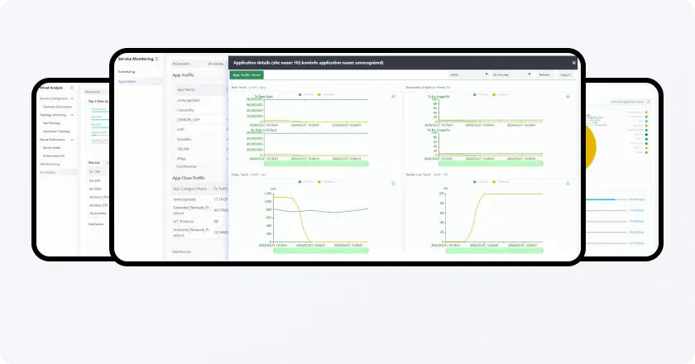Click the Delay Trend green time range slider
The image size is (695, 364).
[x=309, y=251]
